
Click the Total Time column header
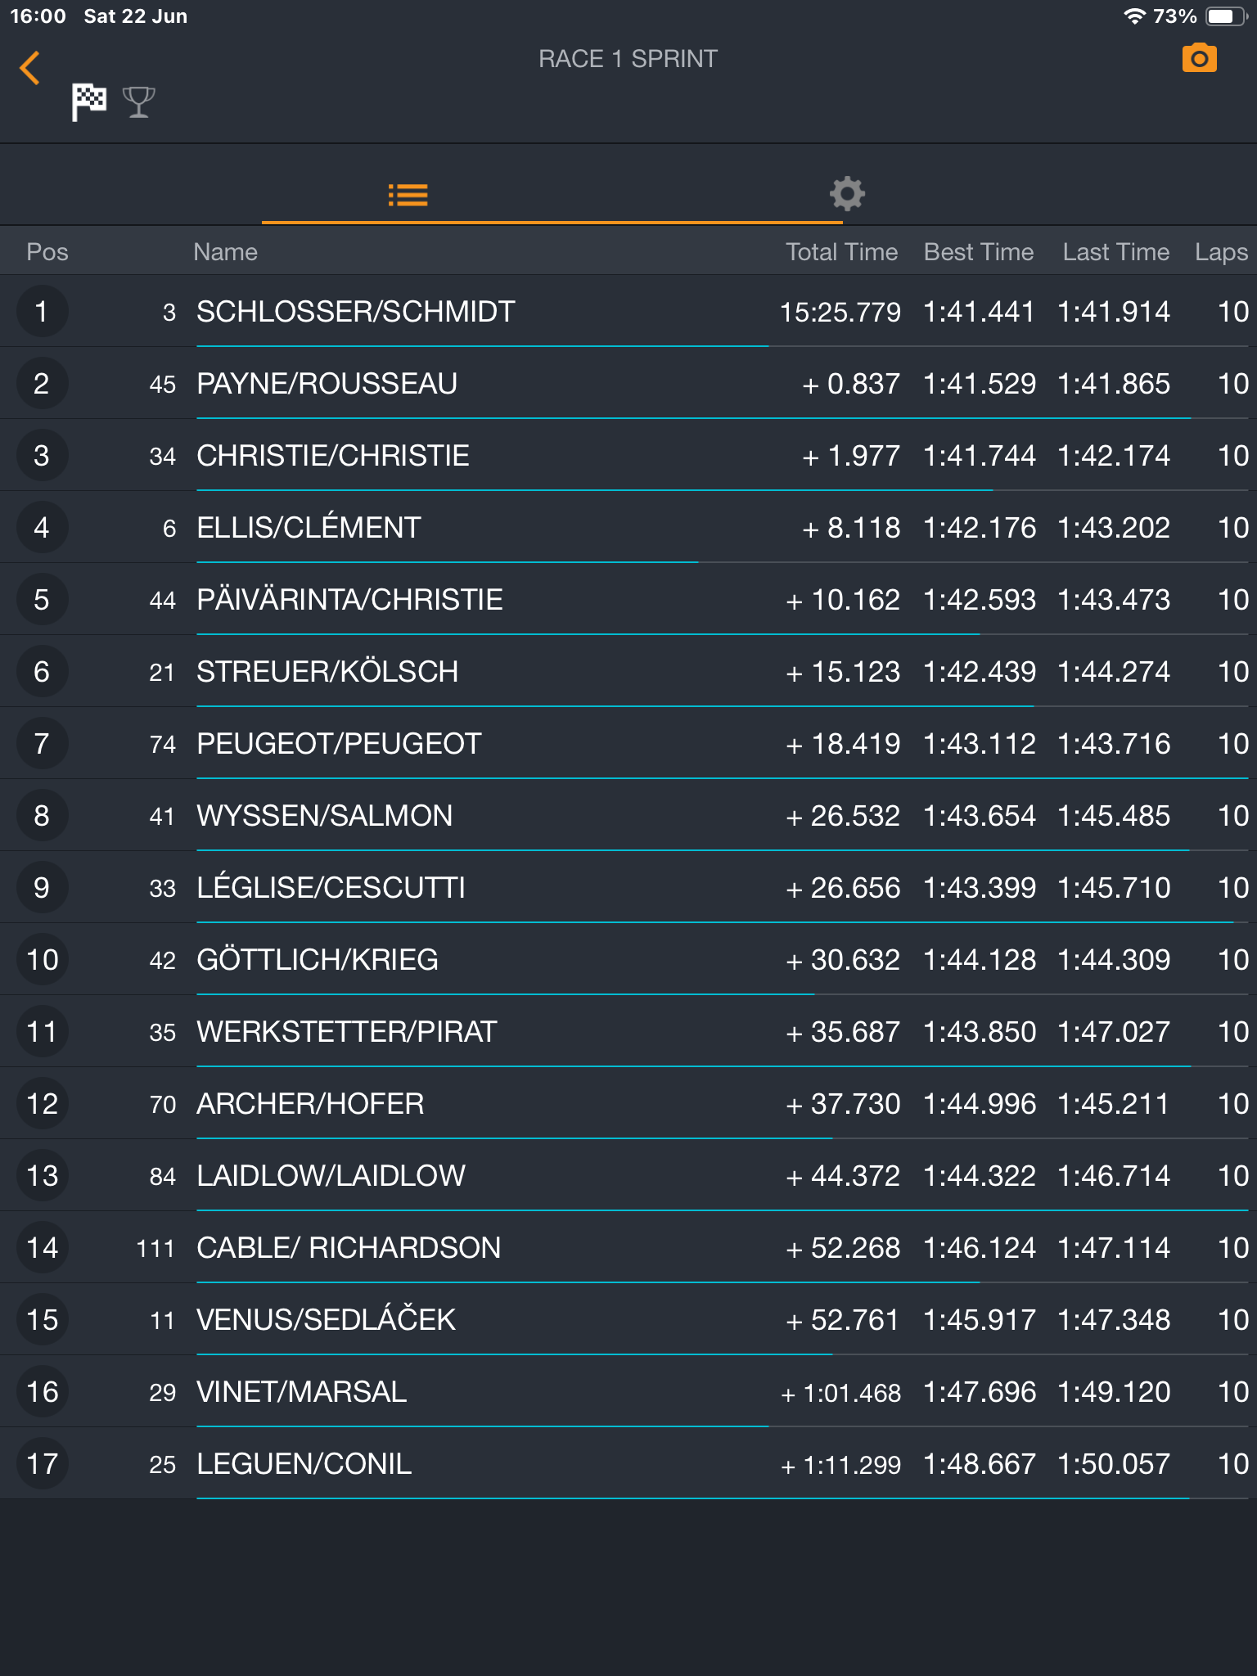842,252
